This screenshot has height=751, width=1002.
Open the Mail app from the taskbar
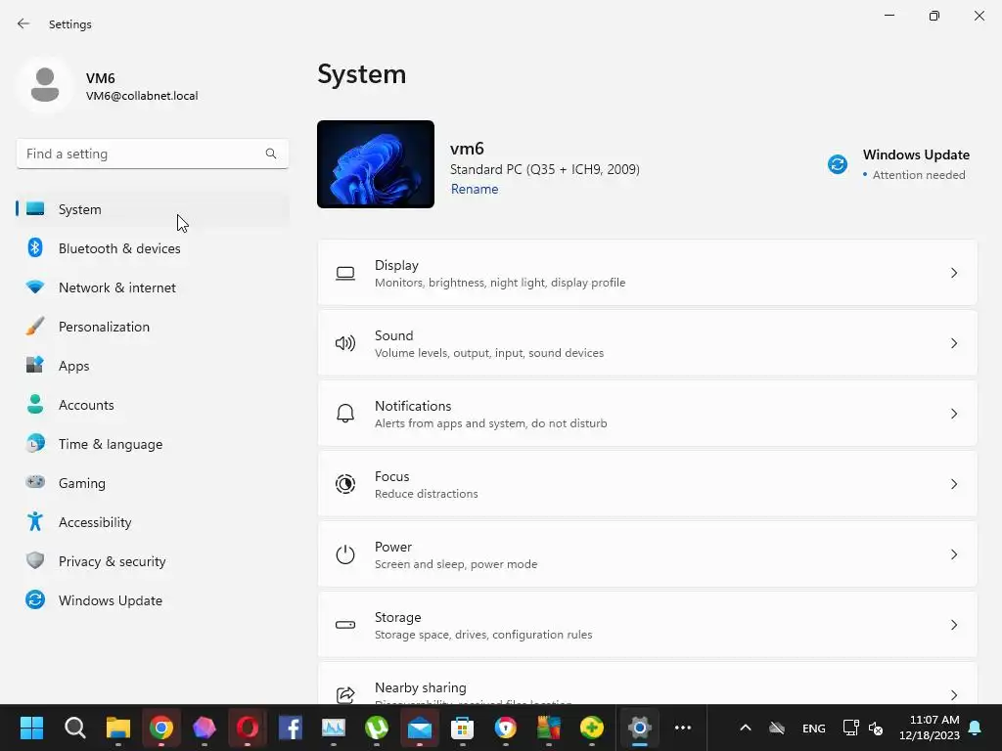point(420,728)
